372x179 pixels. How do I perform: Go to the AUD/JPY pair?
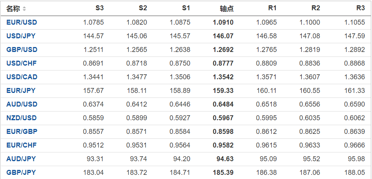[21, 159]
